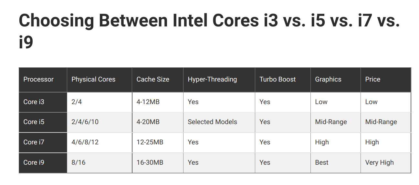Image resolution: width=419 pixels, height=185 pixels.
Task: Select the Processor column header
Action: click(x=38, y=79)
